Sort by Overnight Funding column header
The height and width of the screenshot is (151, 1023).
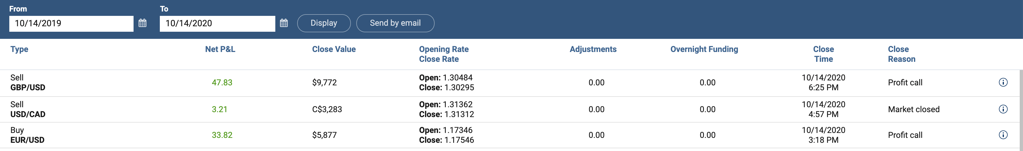point(704,49)
